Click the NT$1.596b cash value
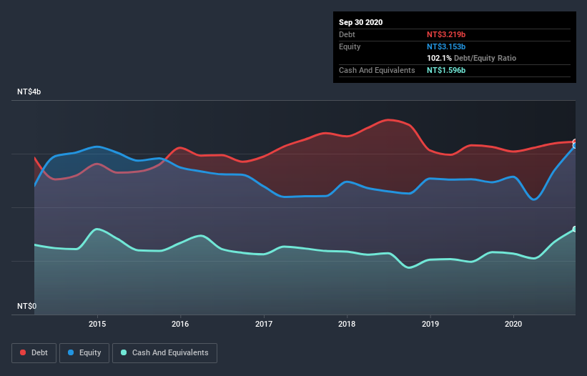Viewport: 587px width, 376px height. tap(446, 70)
